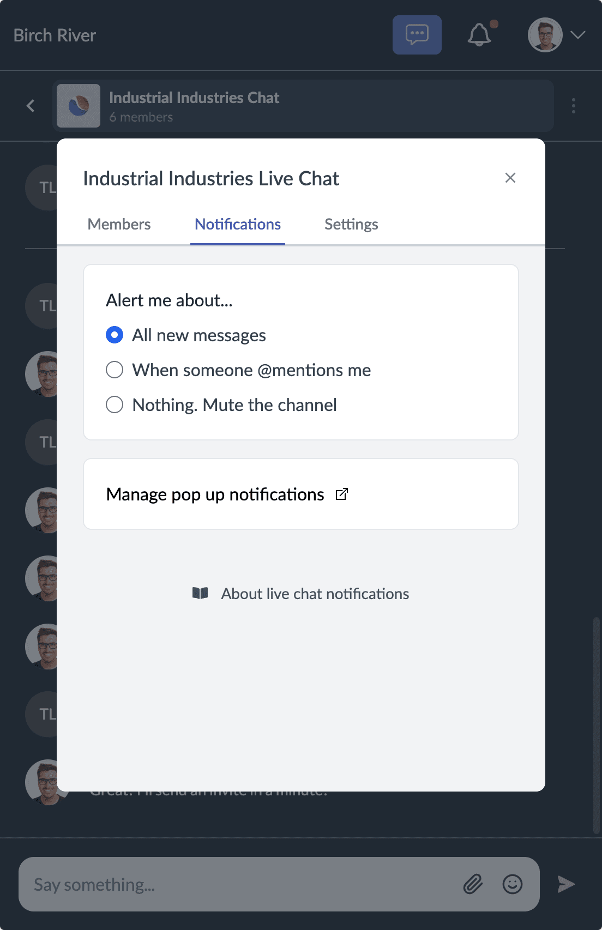602x930 pixels.
Task: Open the chat messages panel icon
Action: coord(417,34)
